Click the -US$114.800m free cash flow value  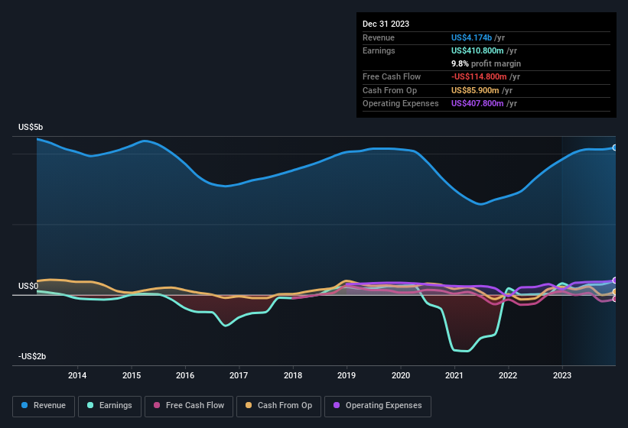479,76
